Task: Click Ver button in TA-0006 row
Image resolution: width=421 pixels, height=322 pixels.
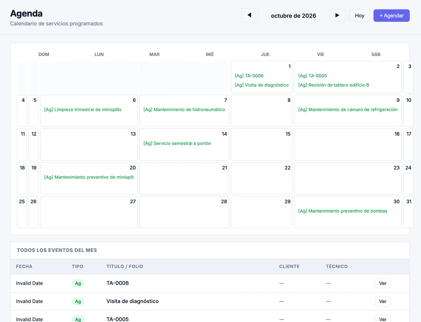Action: [382, 283]
